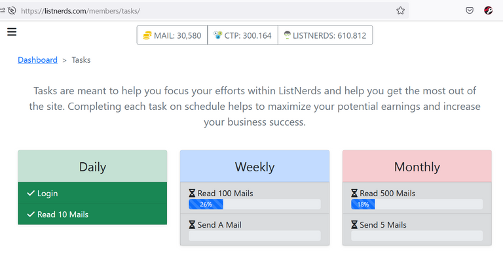503x259 pixels.
Task: Go back to the Dashboard link
Action: 37,60
